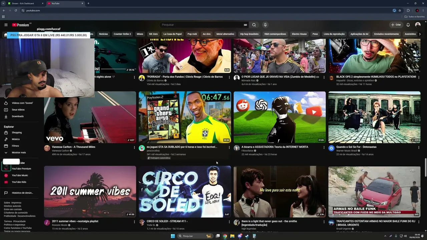
Task: Select the Counter-Strike 2 filter chip
Action: pyautogui.click(x=122, y=34)
